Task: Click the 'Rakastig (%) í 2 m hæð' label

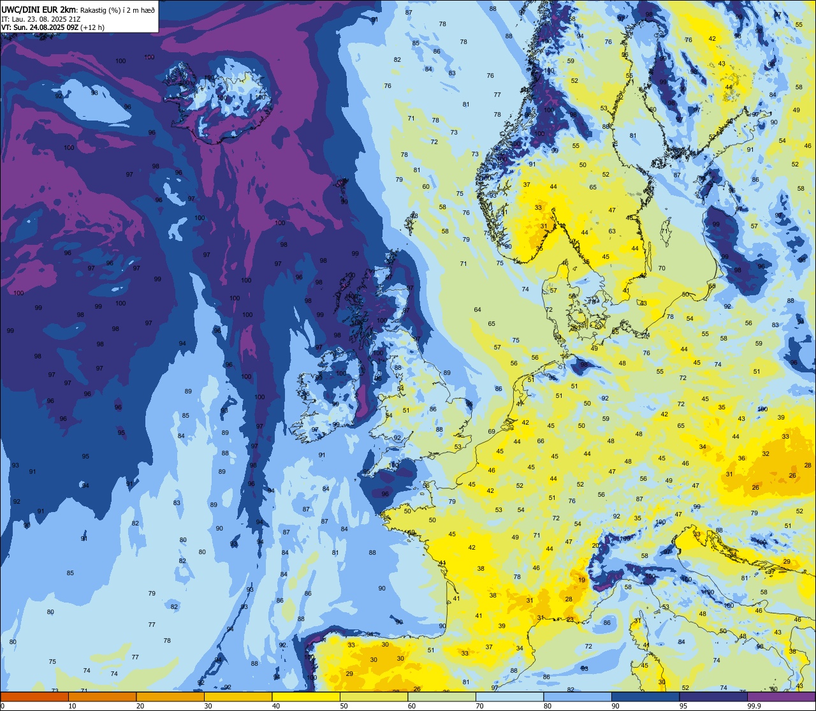Action: tap(117, 10)
